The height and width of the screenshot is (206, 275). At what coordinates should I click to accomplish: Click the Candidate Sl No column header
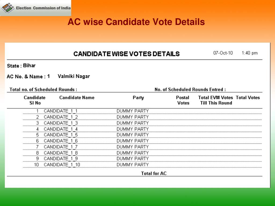[35, 100]
